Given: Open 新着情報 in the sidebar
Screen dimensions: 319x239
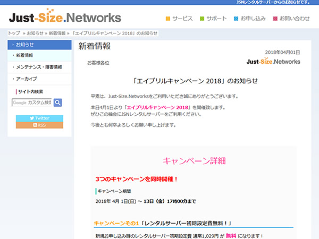Looking at the screenshot, I should (39, 55).
